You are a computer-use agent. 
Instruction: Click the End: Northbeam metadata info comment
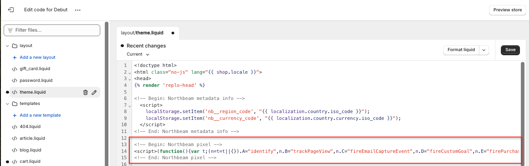[x=186, y=132]
